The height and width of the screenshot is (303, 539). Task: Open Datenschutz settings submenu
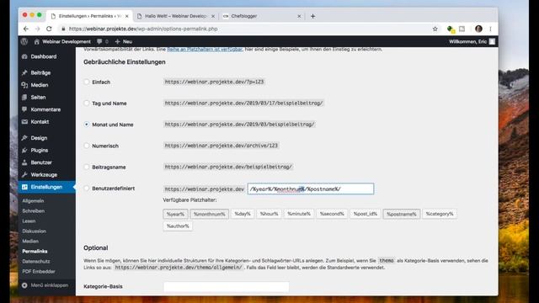(x=36, y=262)
